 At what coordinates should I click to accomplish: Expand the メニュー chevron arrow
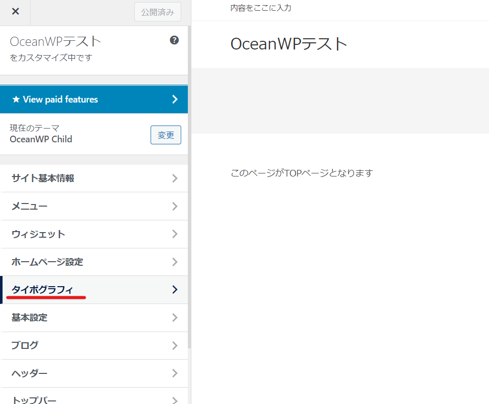pos(175,207)
